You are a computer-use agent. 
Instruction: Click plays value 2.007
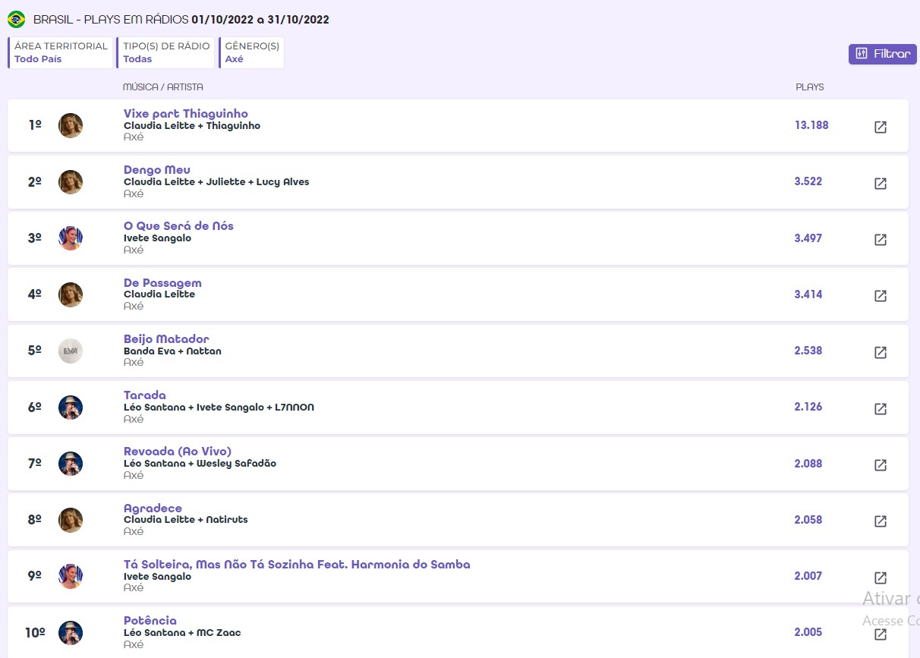(x=808, y=576)
